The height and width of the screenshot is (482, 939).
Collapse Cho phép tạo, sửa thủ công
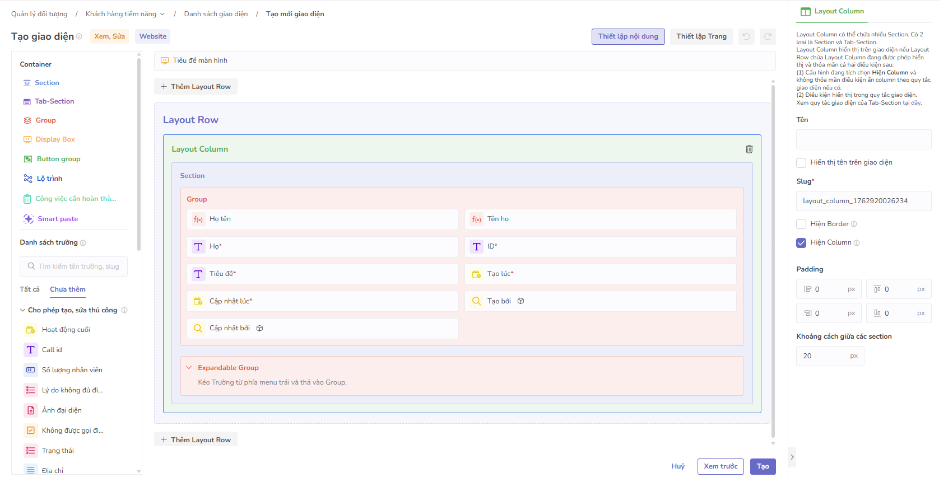pos(23,310)
